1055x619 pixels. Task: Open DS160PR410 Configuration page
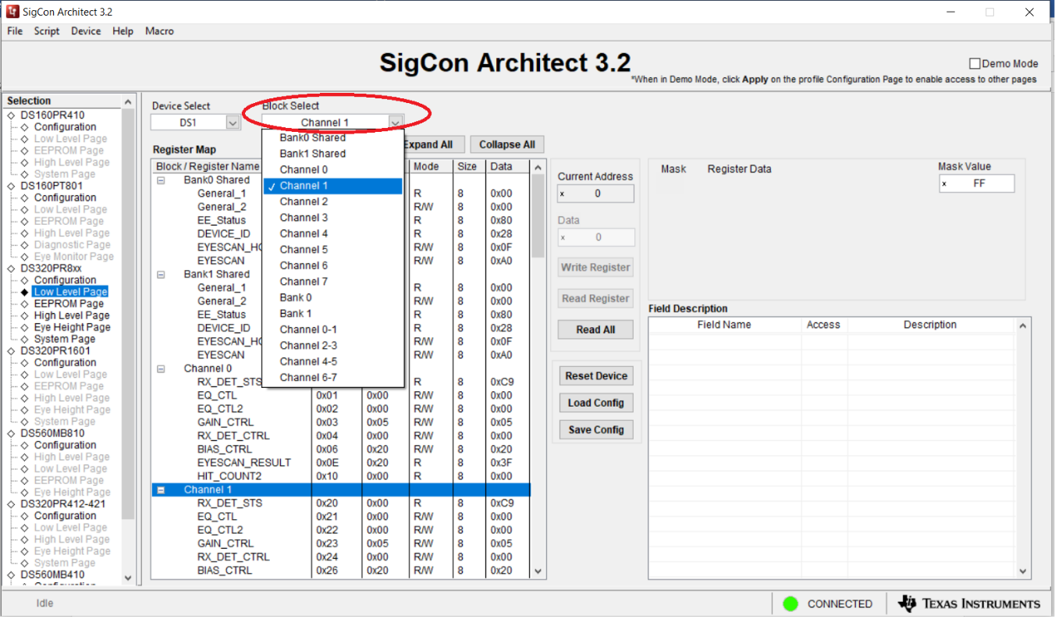pyautogui.click(x=66, y=126)
